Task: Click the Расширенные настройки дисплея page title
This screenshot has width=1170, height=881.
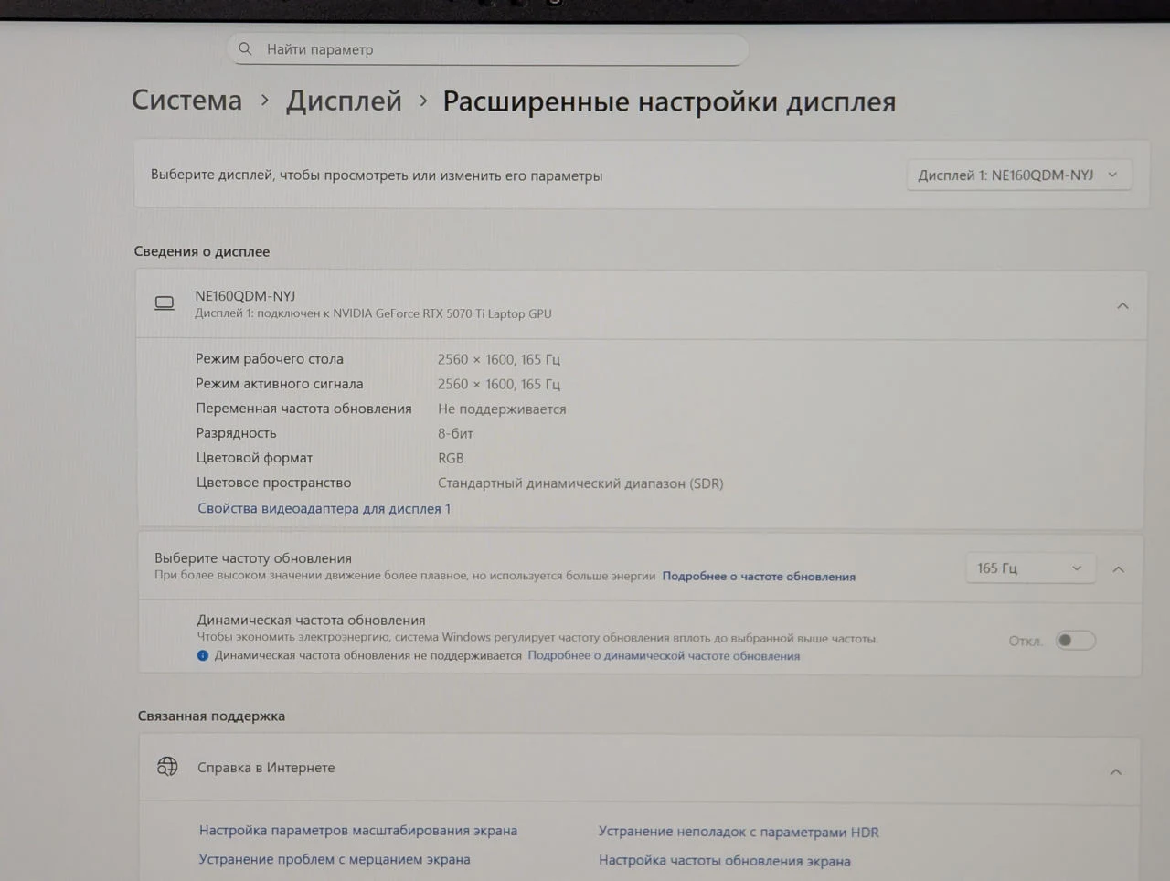Action: pyautogui.click(x=669, y=101)
